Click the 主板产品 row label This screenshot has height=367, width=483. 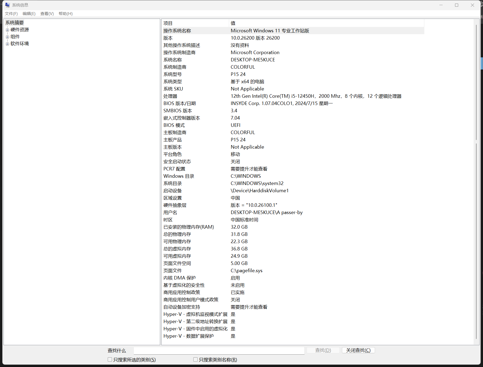[x=173, y=140]
